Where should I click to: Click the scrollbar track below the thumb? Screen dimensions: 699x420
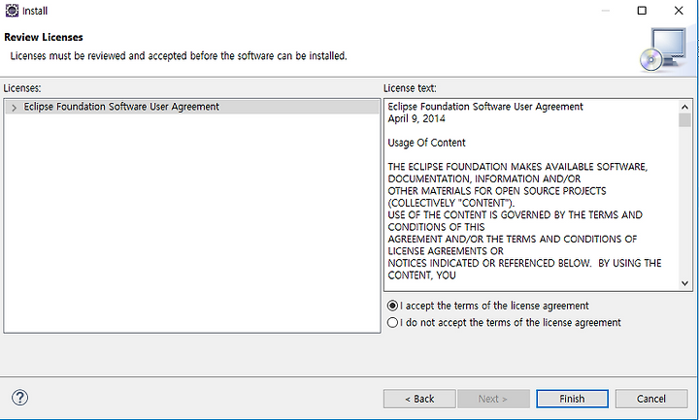coord(684,202)
